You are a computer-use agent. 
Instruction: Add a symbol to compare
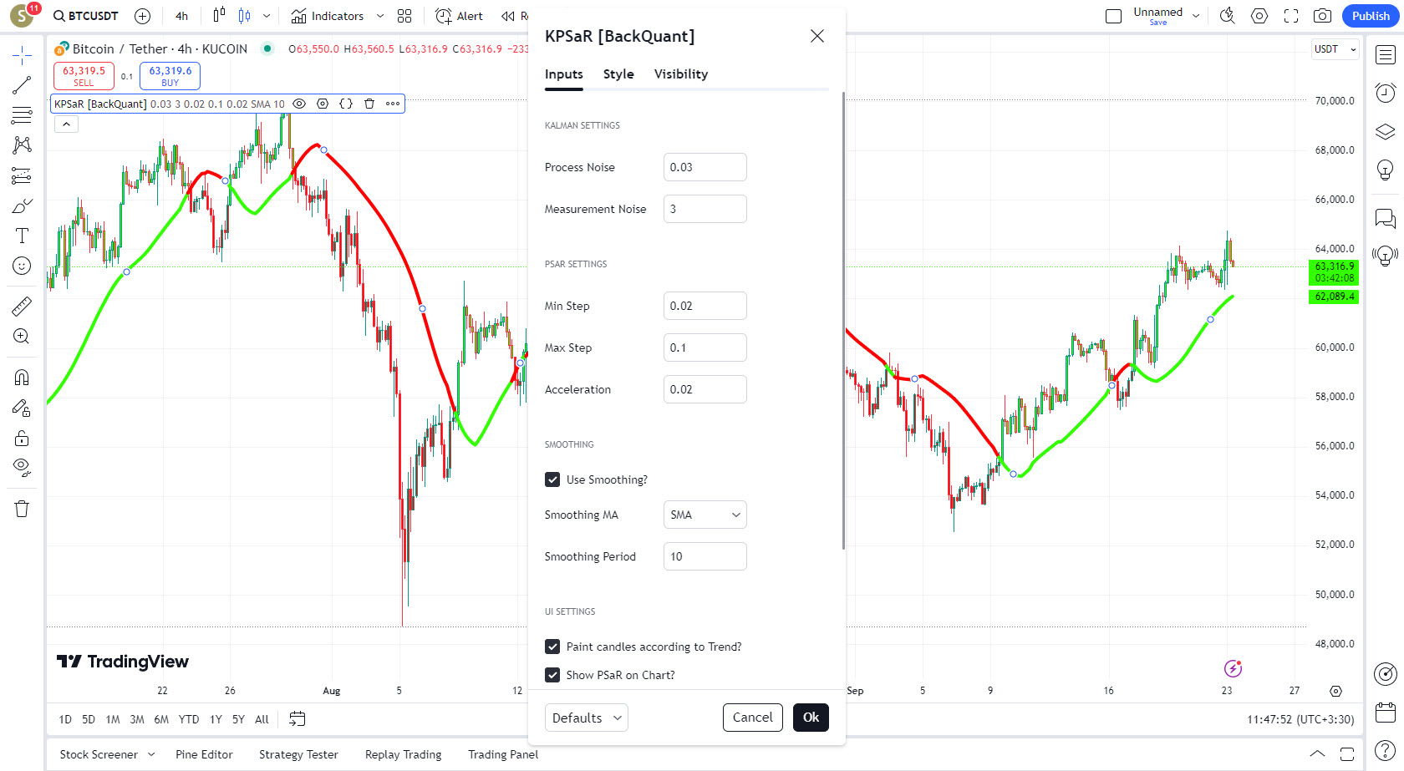click(143, 16)
